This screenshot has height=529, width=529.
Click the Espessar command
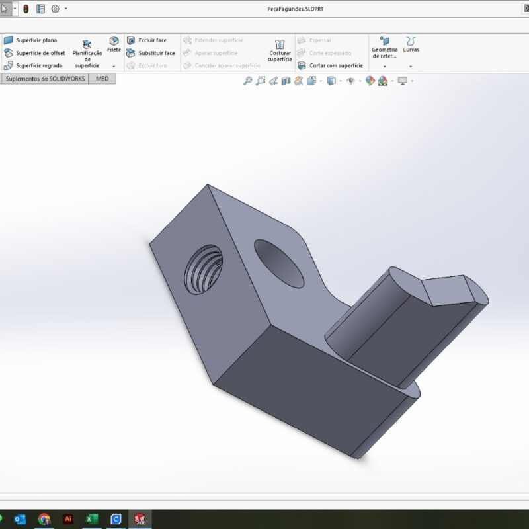tap(314, 40)
